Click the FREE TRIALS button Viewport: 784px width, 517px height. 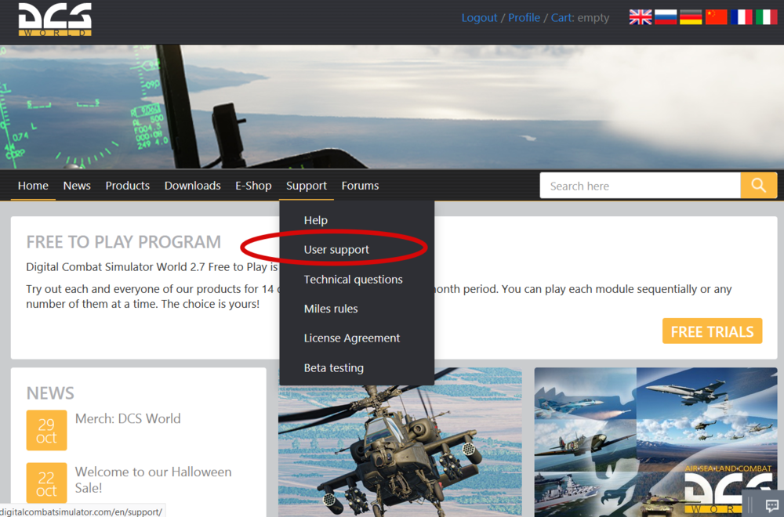712,331
